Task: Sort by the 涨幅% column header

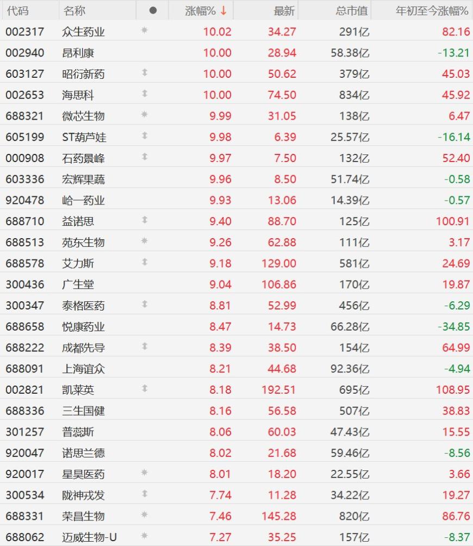Action: pyautogui.click(x=201, y=11)
